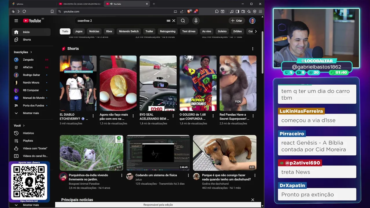Clear the search box with the X
The height and width of the screenshot is (208, 370).
174,21
